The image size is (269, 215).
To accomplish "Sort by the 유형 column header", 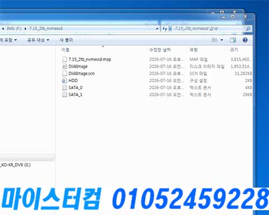I will (x=194, y=50).
